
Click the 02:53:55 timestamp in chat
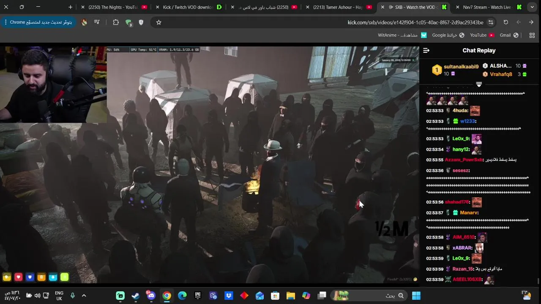tap(434, 160)
